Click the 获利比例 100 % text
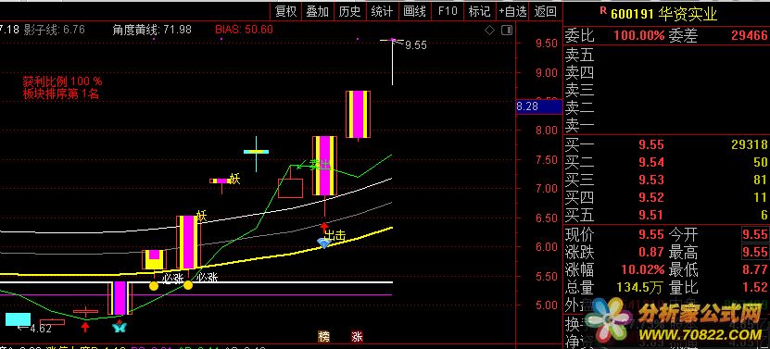The image size is (770, 349). (62, 81)
